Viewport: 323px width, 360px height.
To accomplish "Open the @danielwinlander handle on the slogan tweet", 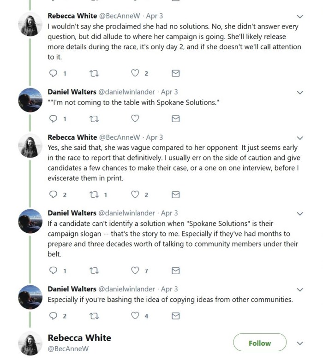I will 126,213.
